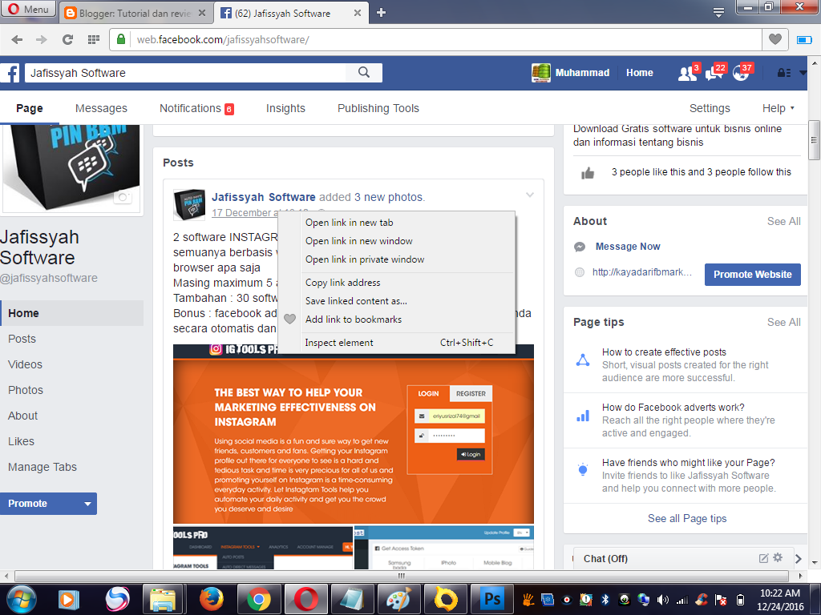Open Photos in page sidebar
The width and height of the screenshot is (821, 615).
click(26, 390)
